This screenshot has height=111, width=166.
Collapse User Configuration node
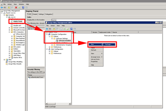[47, 49]
